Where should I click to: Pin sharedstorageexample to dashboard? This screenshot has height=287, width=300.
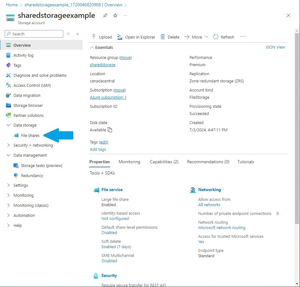pos(105,15)
